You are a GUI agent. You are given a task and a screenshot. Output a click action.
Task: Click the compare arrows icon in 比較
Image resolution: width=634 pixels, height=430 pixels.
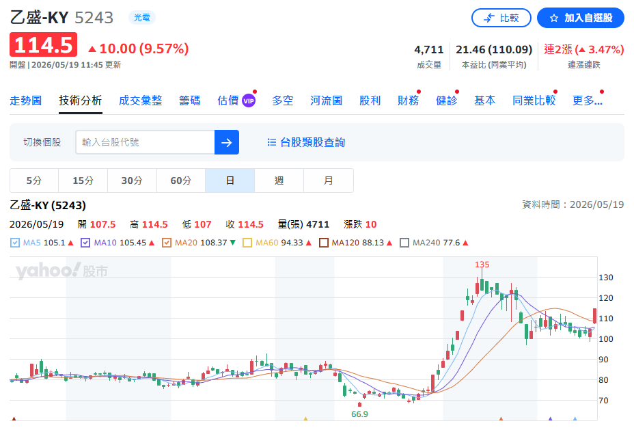(x=489, y=18)
